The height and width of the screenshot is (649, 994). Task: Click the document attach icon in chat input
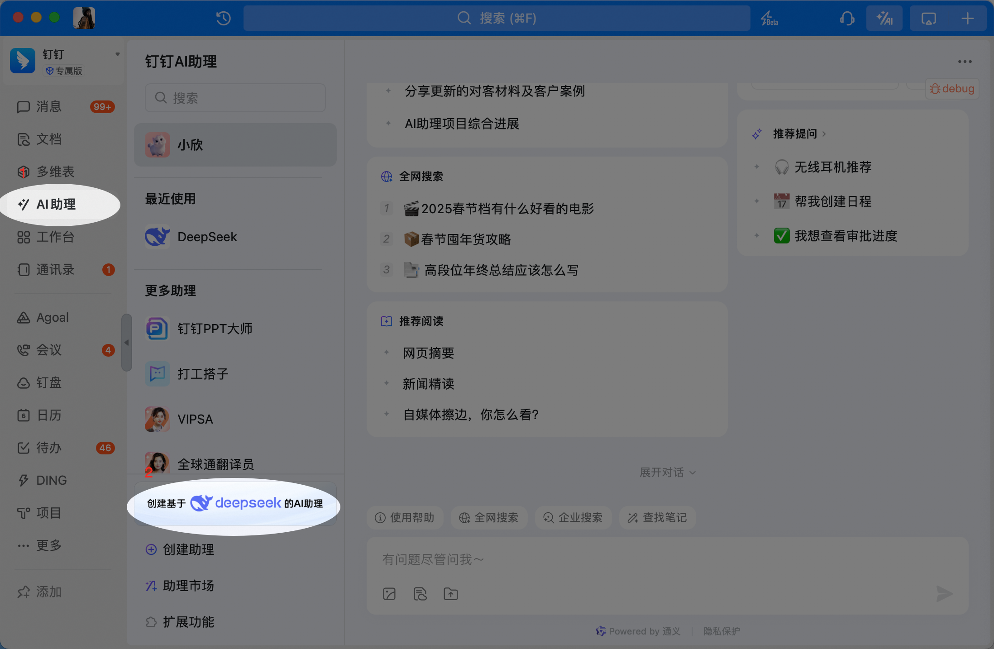click(x=420, y=594)
